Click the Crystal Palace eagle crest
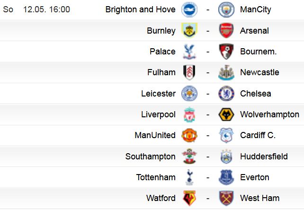This screenshot has width=304, height=210. 189,52
